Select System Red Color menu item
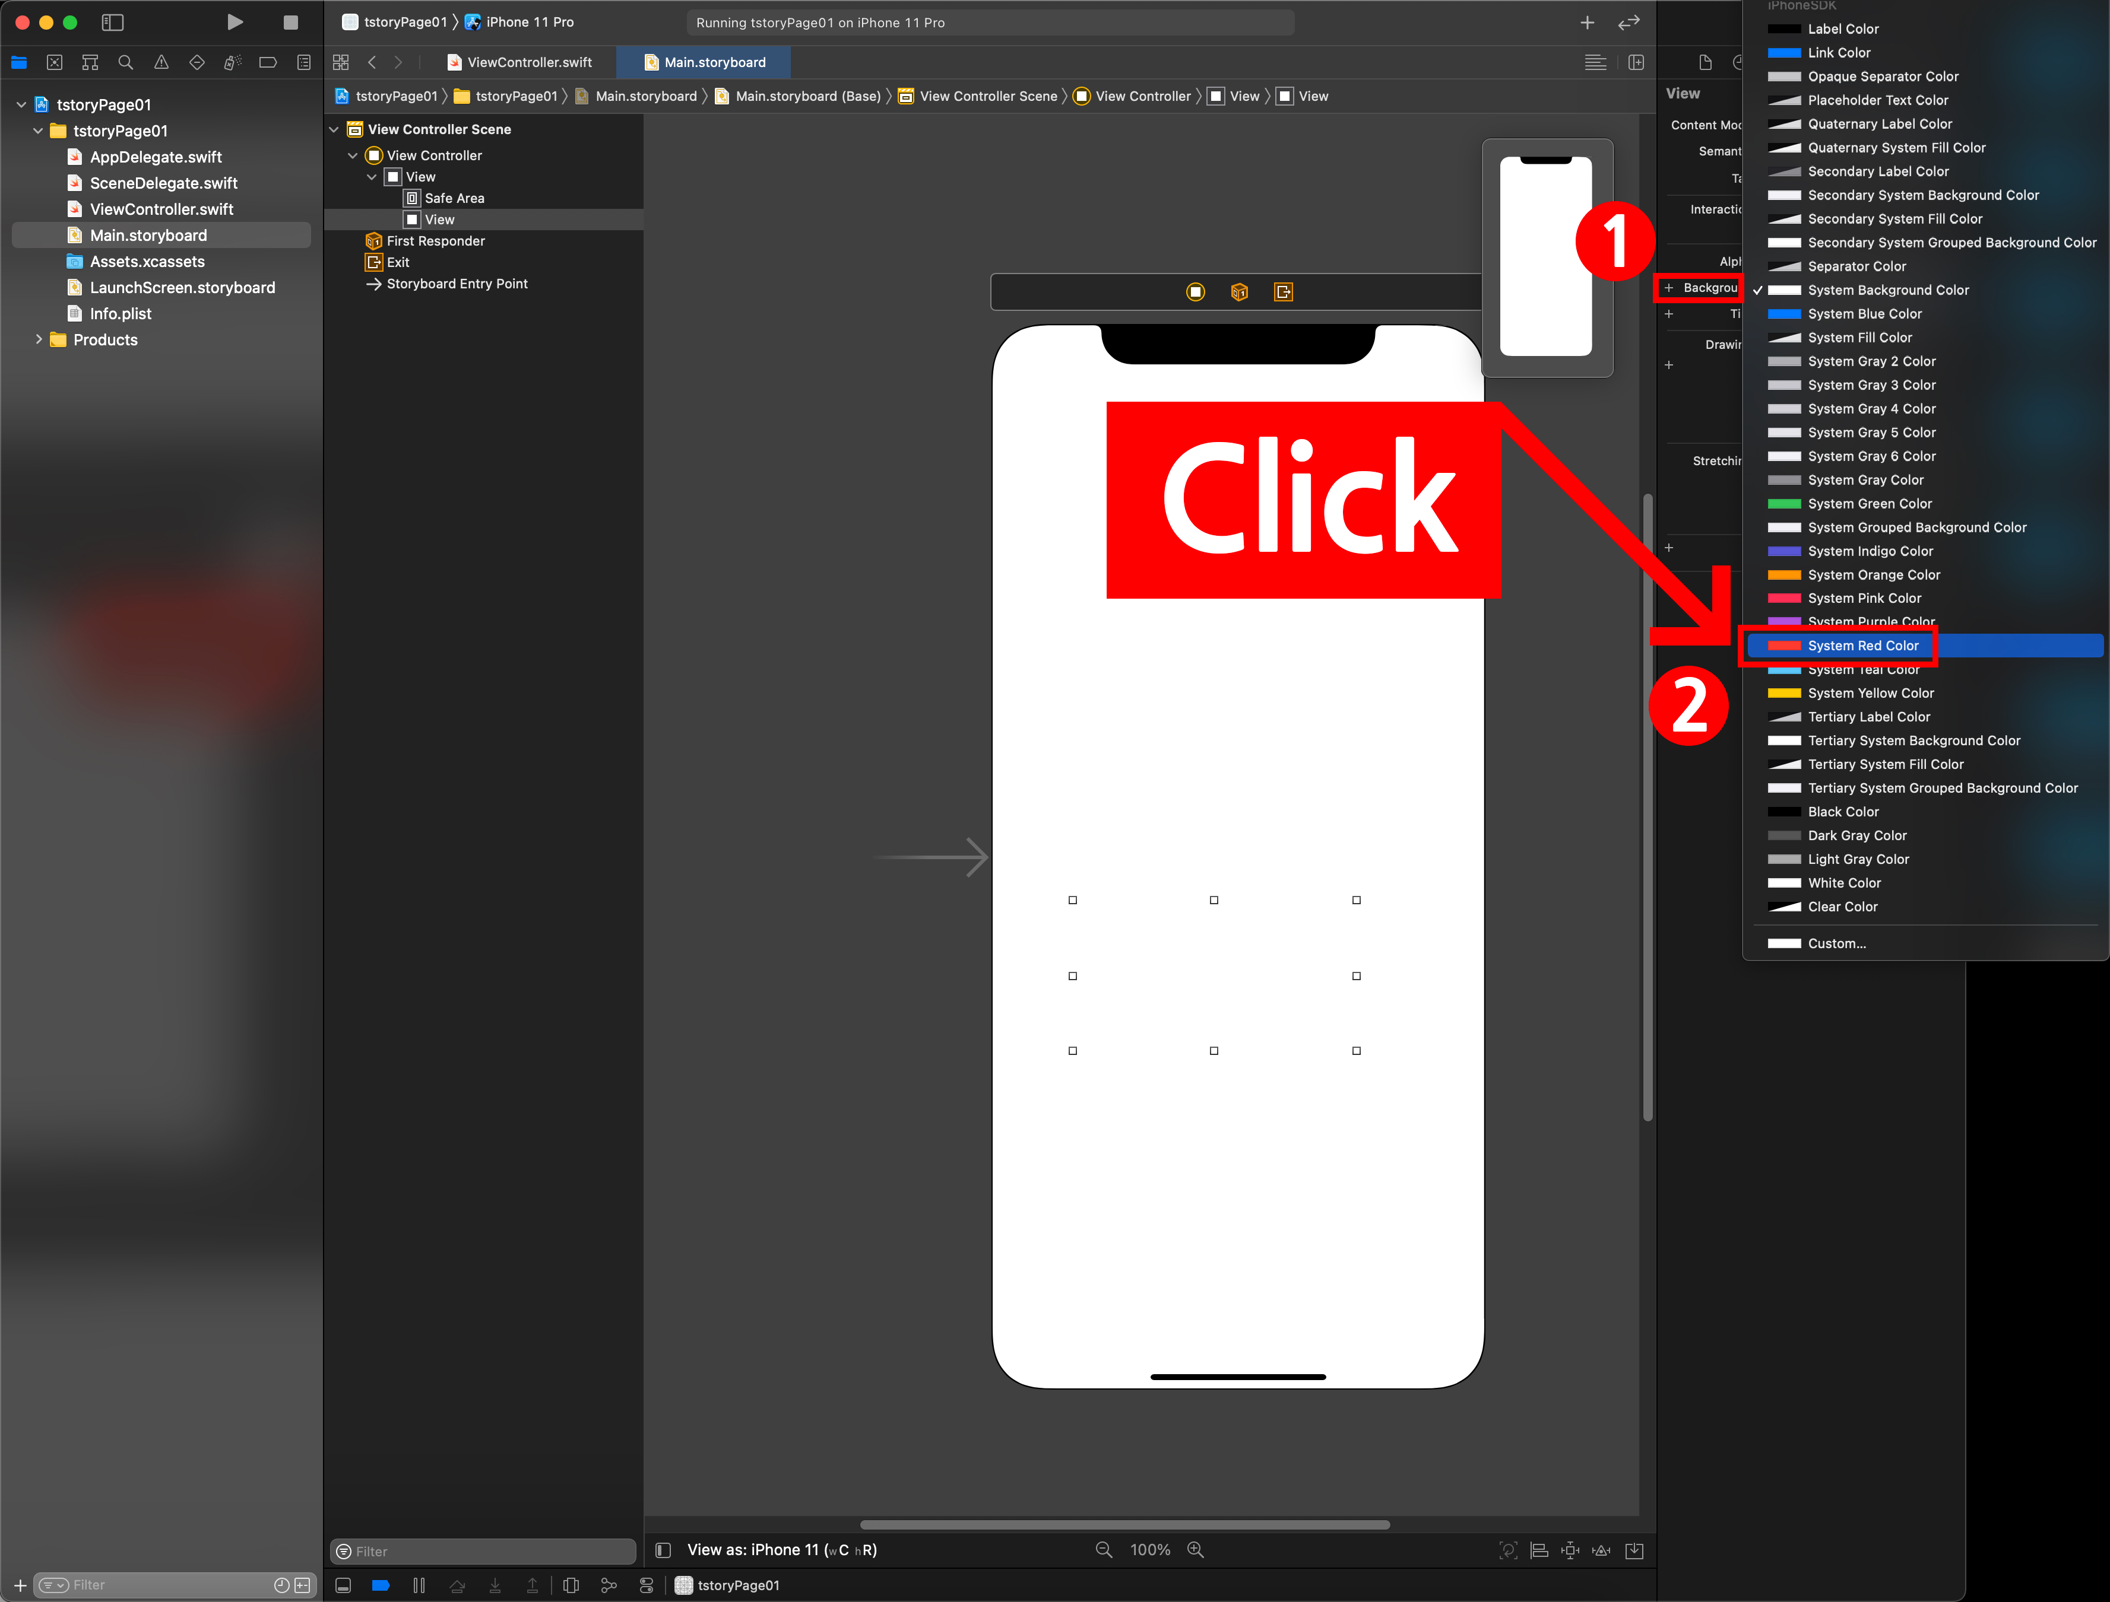 [x=1862, y=646]
